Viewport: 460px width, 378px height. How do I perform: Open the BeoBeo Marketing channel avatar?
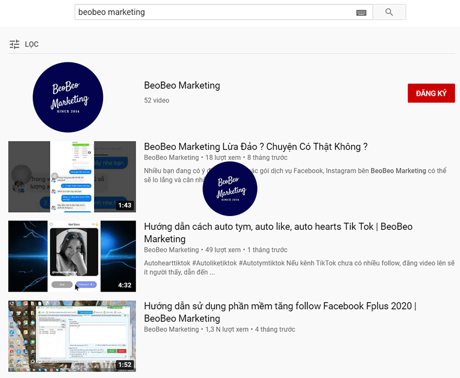click(x=68, y=97)
